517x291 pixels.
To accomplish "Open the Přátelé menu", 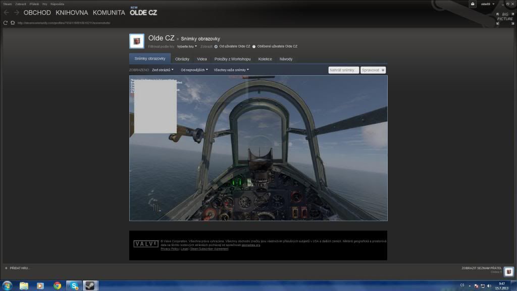I will click(34, 4).
